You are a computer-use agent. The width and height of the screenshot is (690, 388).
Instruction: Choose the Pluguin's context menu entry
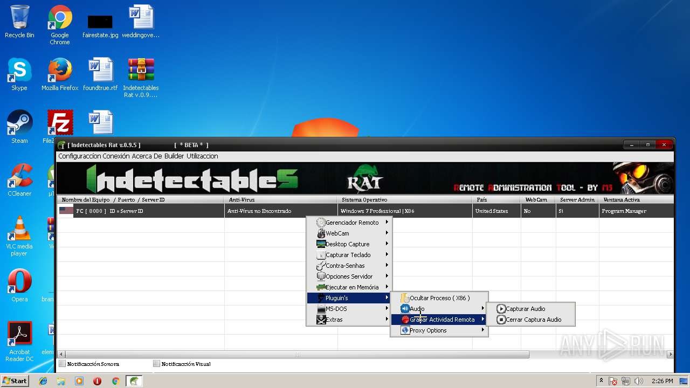pyautogui.click(x=349, y=298)
